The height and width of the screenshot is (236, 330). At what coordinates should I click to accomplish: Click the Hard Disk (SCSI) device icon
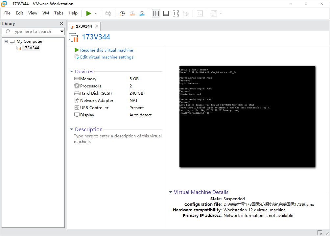coord(77,93)
